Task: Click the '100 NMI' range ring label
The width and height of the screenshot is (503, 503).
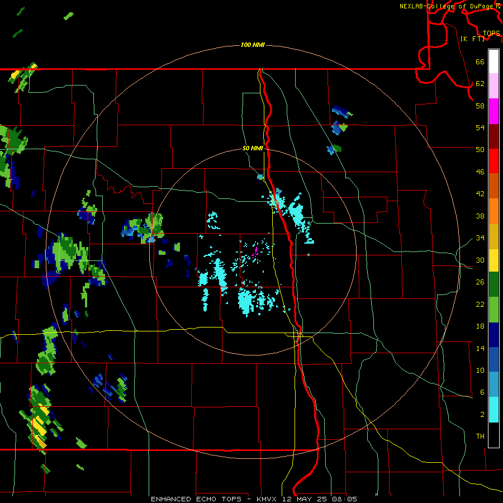Action: click(x=253, y=45)
